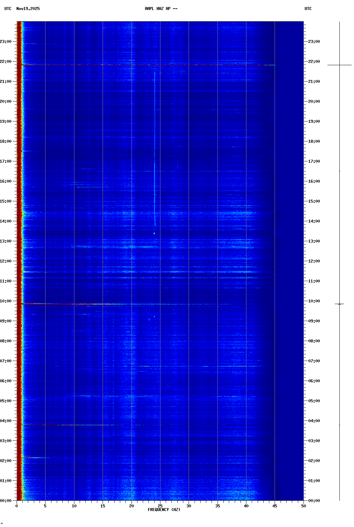The image size is (354, 527).
Task: Click the AMPL HHZ HP station title
Action: (x=161, y=9)
